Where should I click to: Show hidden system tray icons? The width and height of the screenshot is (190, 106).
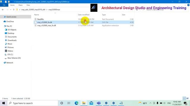[x=151, y=103]
